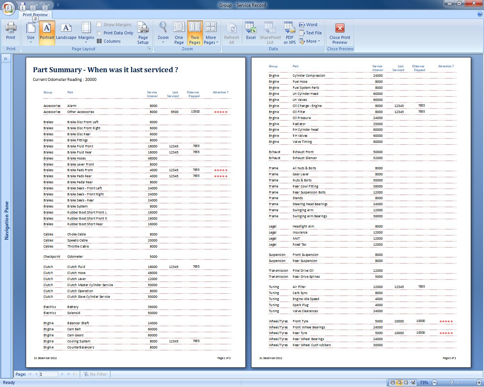This screenshot has width=484, height=387.
Task: Click the Ready status bar text
Action: [x=9, y=382]
